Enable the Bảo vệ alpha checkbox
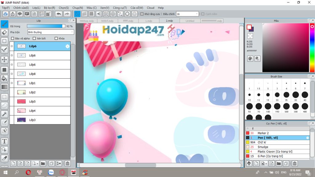 [13, 38]
